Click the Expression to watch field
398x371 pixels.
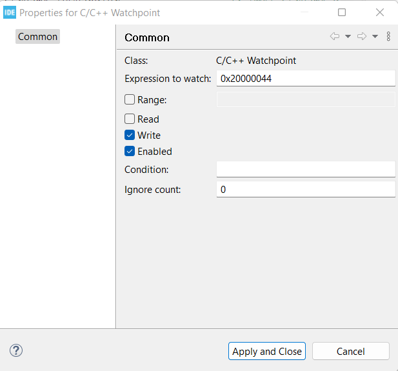[x=305, y=79]
